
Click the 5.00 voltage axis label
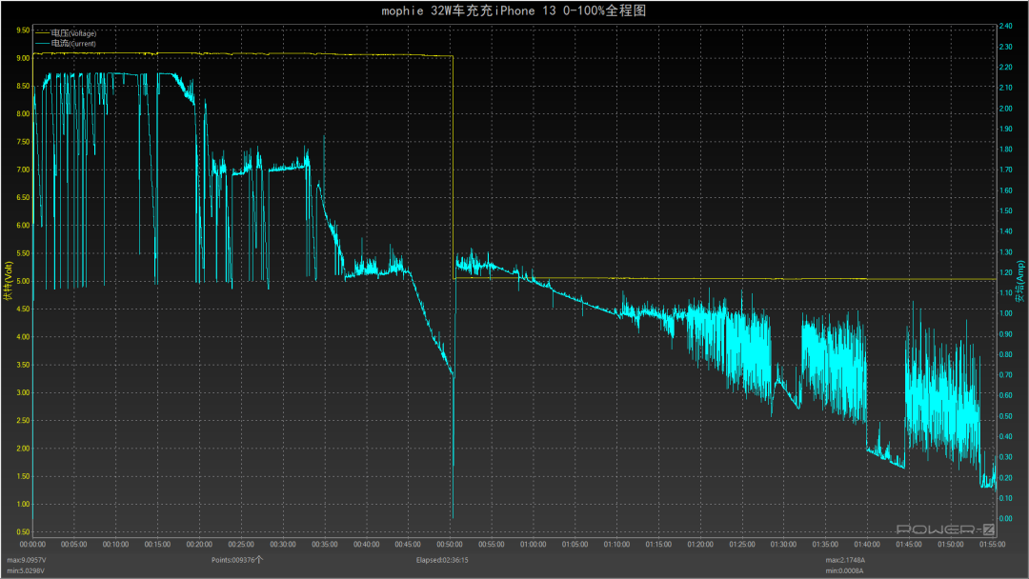coord(22,281)
